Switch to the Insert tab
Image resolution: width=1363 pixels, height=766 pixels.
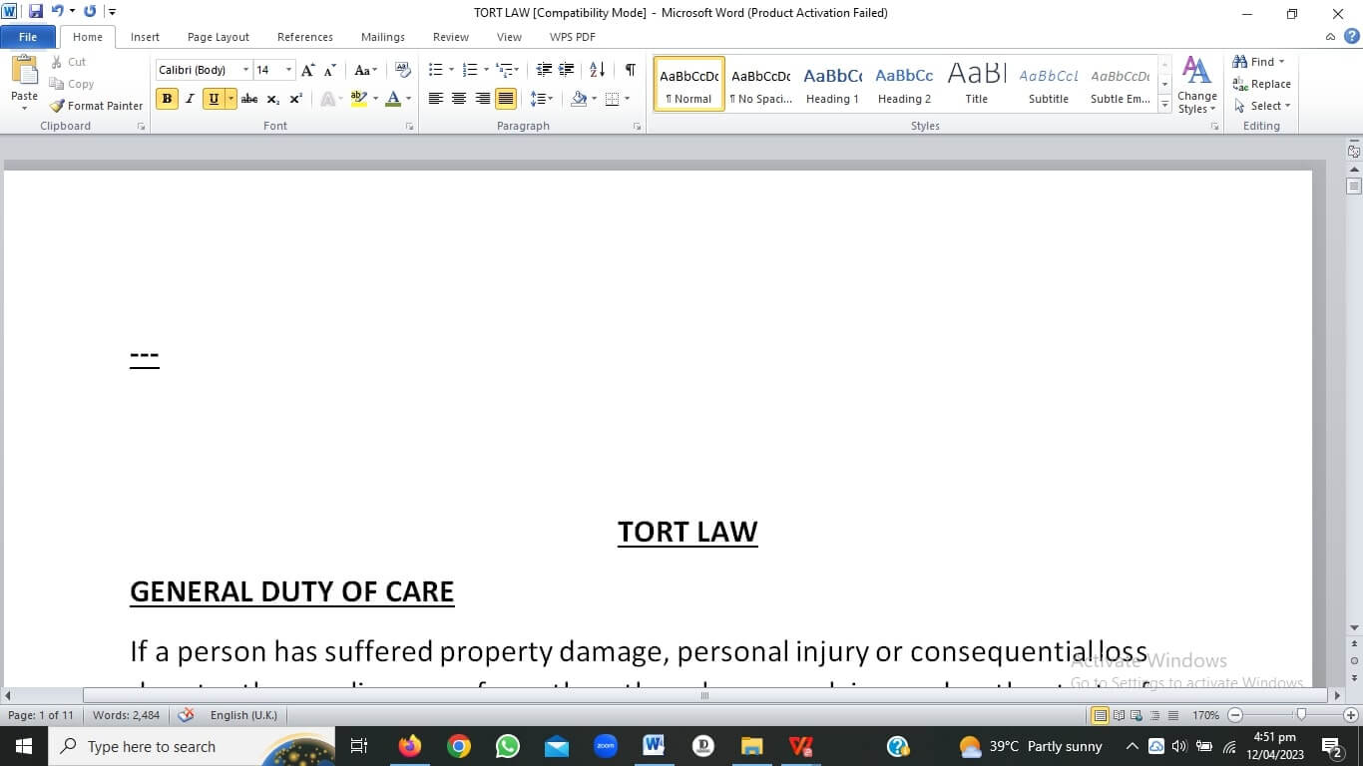(145, 37)
